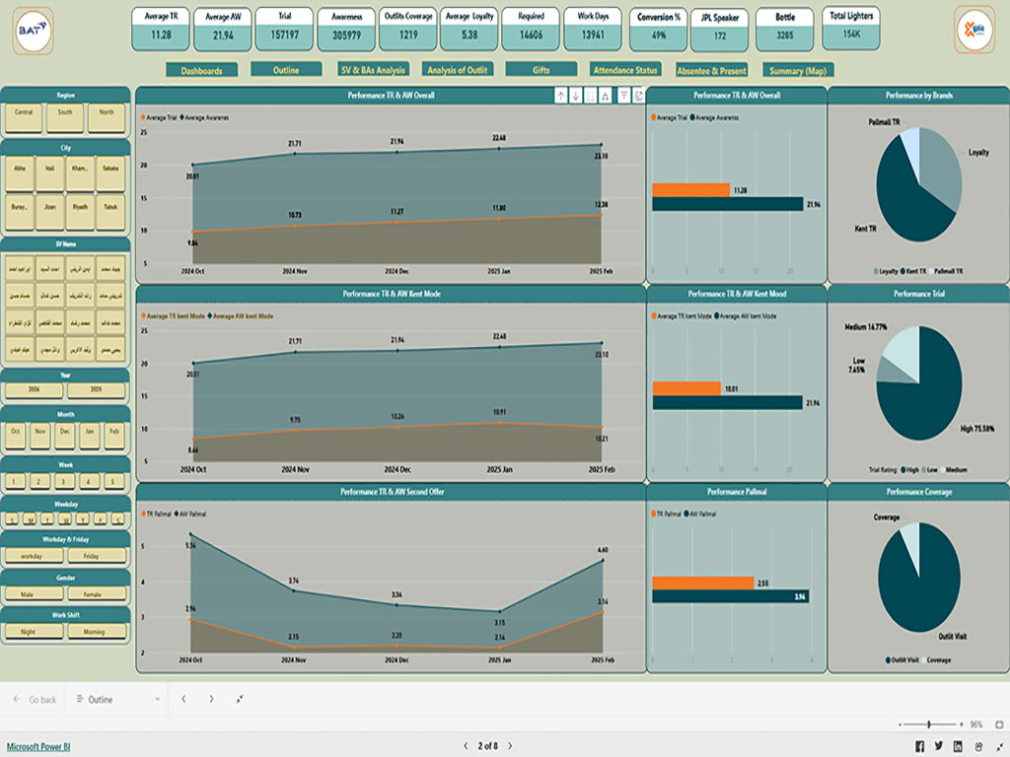Viewport: 1010px width, 757px height.
Task: Filter by month Feb
Action: click(114, 435)
